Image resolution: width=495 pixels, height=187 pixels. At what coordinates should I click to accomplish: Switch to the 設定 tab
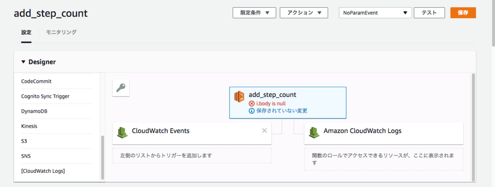click(26, 32)
